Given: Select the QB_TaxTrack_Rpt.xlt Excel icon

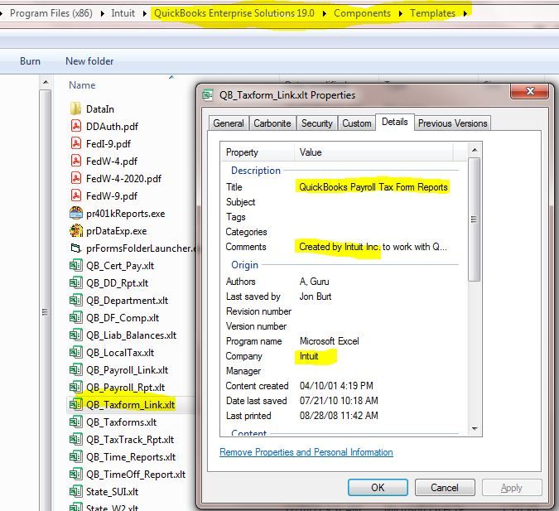Looking at the screenshot, I should pyautogui.click(x=75, y=439).
